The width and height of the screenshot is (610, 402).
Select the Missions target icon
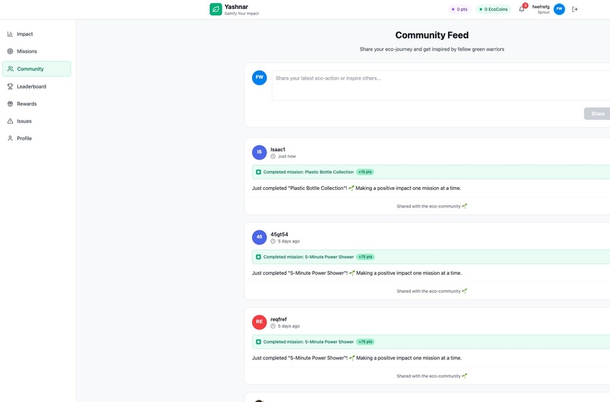tap(10, 51)
